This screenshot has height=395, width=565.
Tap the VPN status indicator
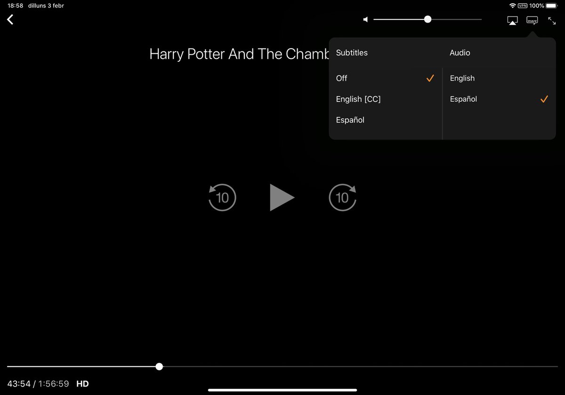click(x=522, y=6)
